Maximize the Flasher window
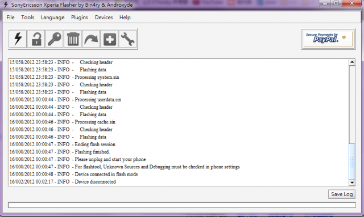364x217 pixels. click(x=336, y=3)
